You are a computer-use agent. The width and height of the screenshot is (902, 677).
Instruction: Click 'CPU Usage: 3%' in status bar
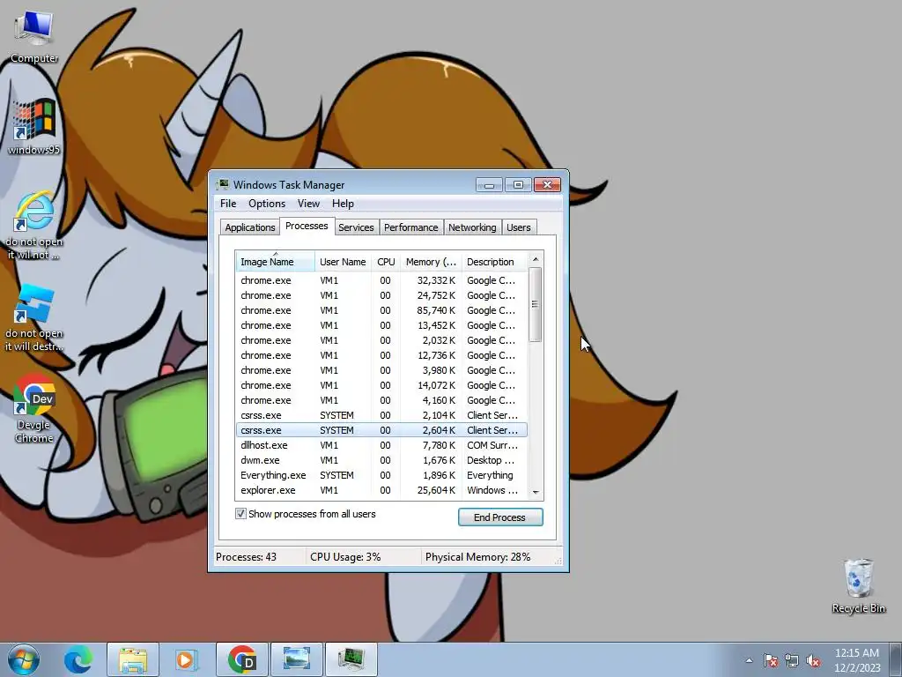coord(345,557)
